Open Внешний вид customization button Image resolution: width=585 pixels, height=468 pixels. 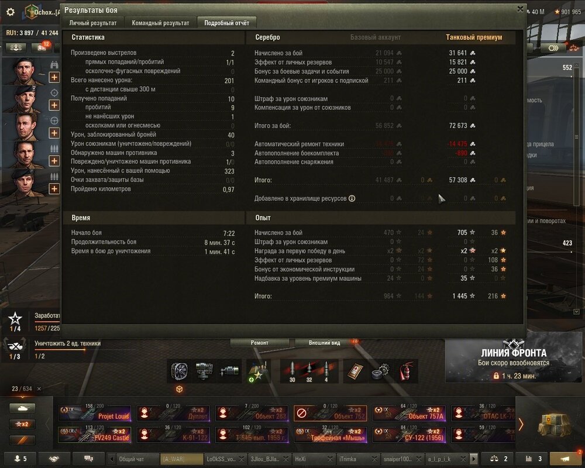(324, 343)
